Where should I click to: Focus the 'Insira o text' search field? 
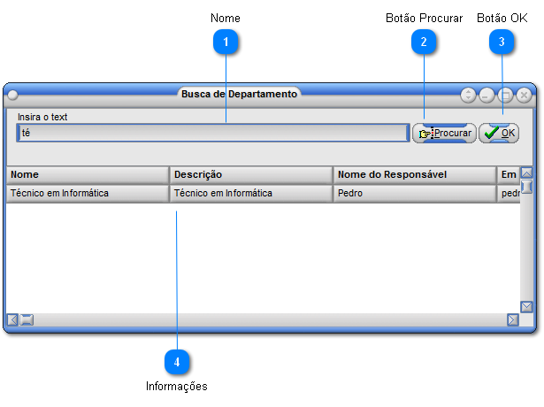pyautogui.click(x=213, y=133)
